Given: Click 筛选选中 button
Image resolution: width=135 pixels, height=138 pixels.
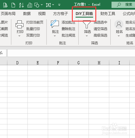Looking at the screenshot, I should coord(100,22).
